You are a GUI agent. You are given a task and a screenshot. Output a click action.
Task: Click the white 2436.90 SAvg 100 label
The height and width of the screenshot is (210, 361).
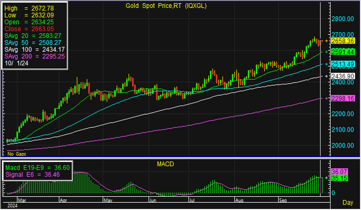(343, 76)
